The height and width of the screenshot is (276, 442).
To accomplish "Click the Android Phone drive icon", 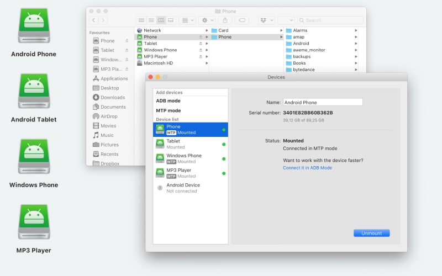I will point(34,25).
